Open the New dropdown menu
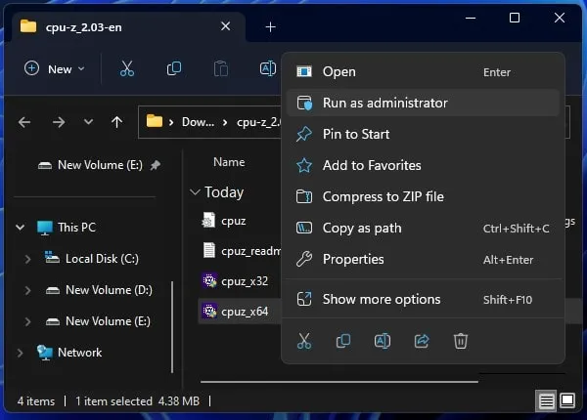Screen dimensions: 587x420 pyautogui.click(x=54, y=69)
